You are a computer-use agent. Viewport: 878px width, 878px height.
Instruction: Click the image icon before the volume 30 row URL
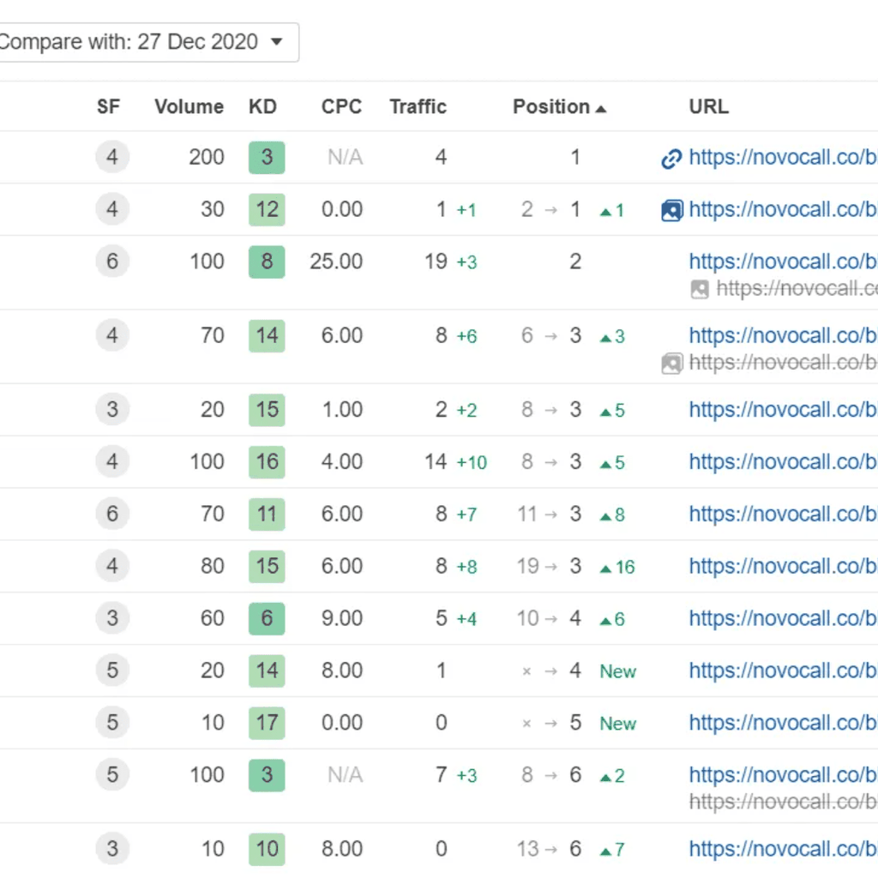pyautogui.click(x=672, y=210)
